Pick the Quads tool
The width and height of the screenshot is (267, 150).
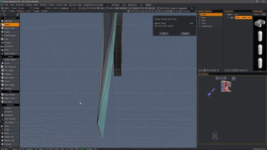pyautogui.click(x=10, y=32)
